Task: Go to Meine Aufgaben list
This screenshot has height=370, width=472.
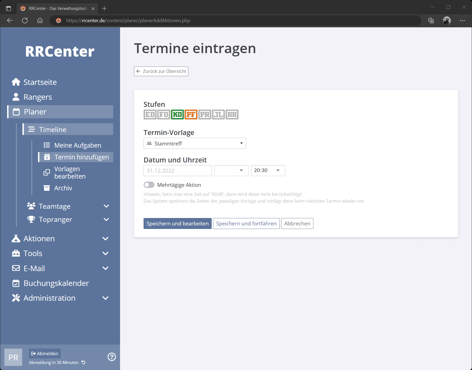Action: [x=78, y=145]
